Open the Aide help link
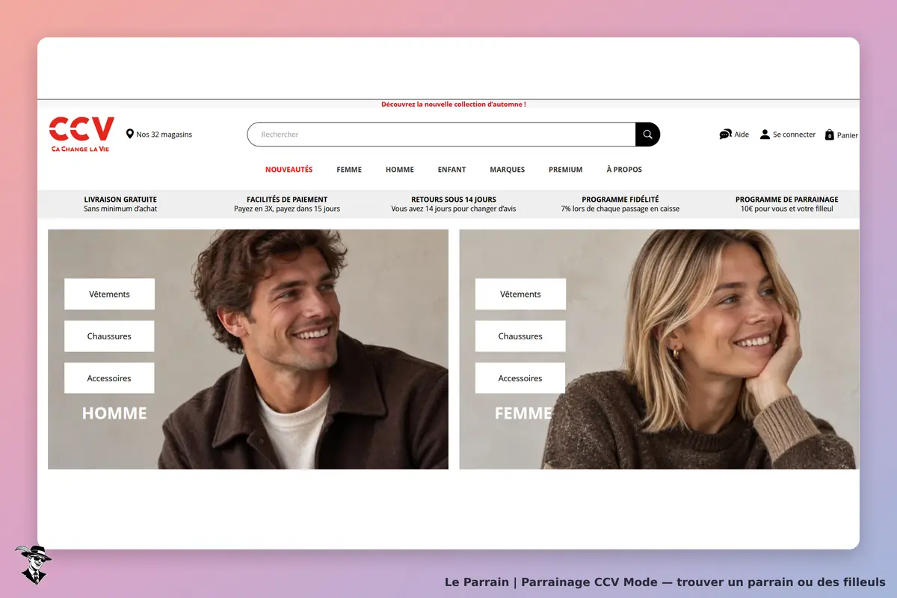This screenshot has width=897, height=598. [734, 135]
